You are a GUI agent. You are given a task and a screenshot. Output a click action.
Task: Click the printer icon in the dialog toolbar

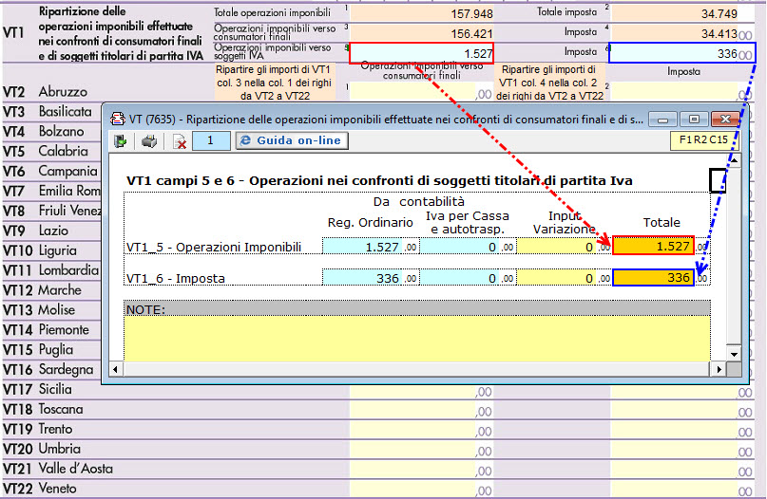click(x=148, y=141)
